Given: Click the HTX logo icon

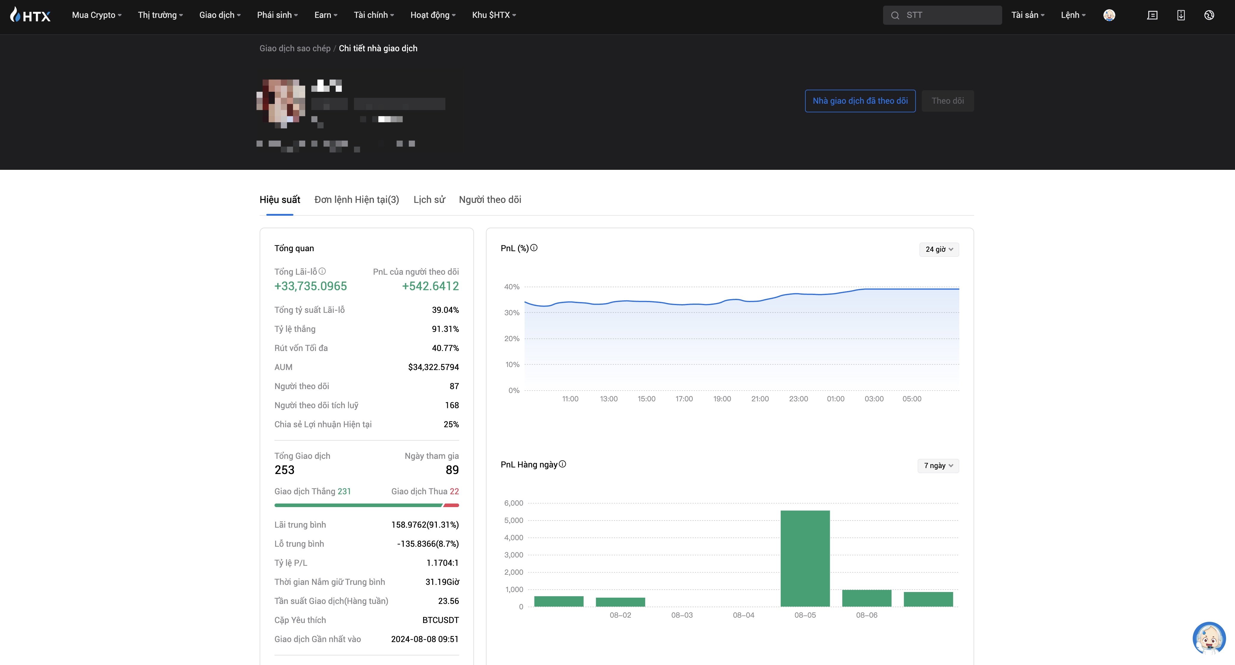Looking at the screenshot, I should [x=30, y=15].
